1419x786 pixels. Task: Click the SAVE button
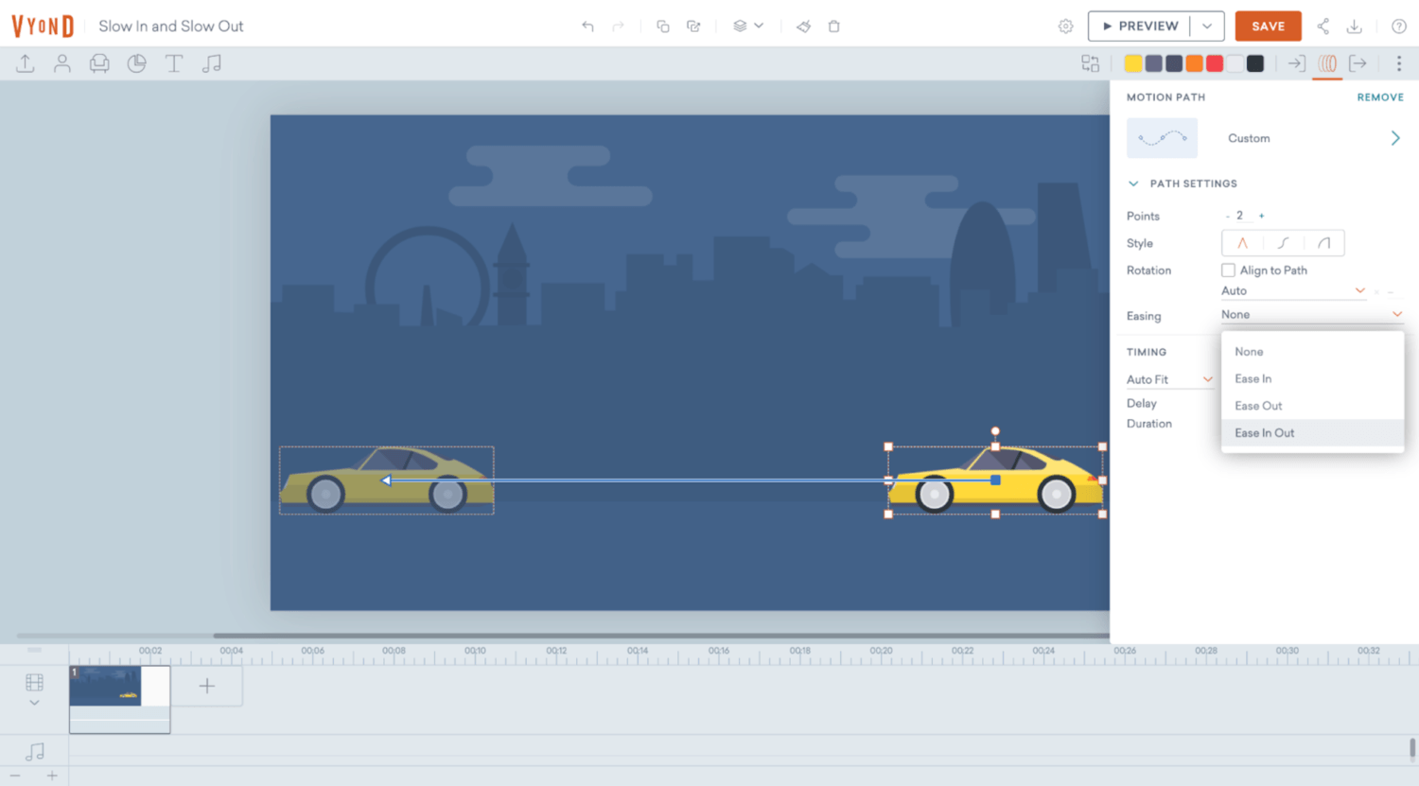1268,26
